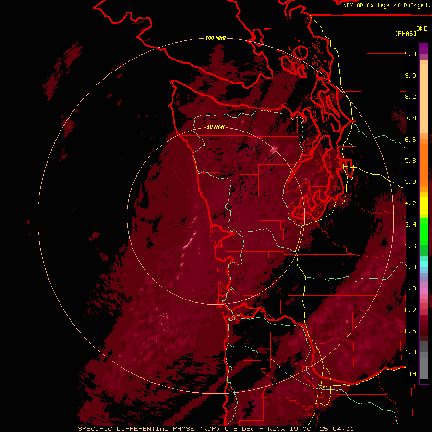Pick the pink segment near 1.0 on color bar

[424, 291]
